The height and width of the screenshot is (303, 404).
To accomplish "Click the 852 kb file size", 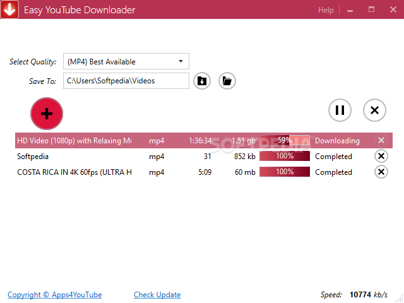I will point(245,157).
